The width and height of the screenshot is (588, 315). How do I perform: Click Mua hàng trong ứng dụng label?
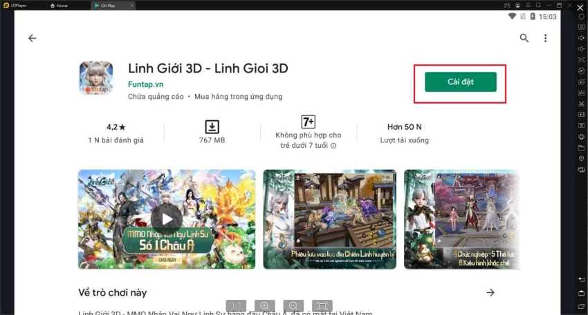pyautogui.click(x=238, y=97)
